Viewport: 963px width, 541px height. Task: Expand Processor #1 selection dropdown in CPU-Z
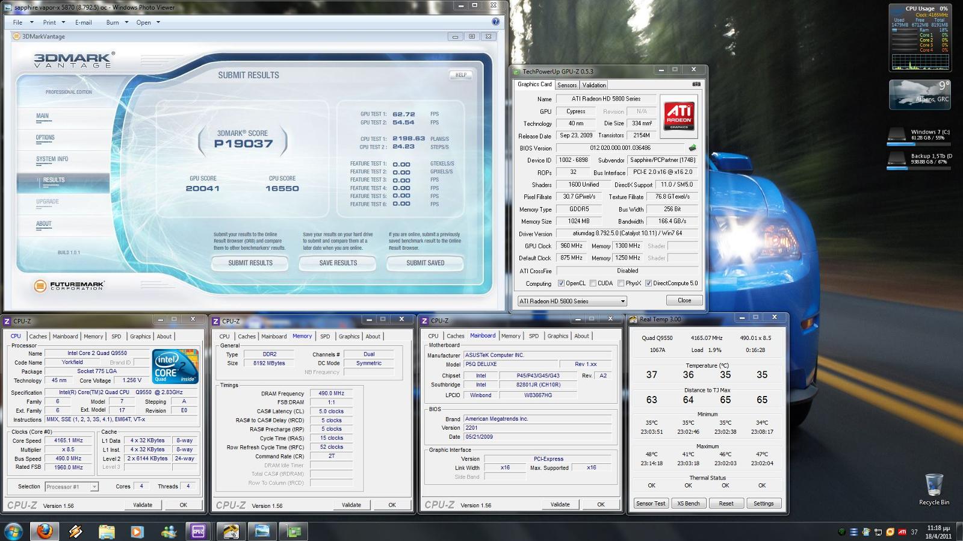tap(94, 487)
